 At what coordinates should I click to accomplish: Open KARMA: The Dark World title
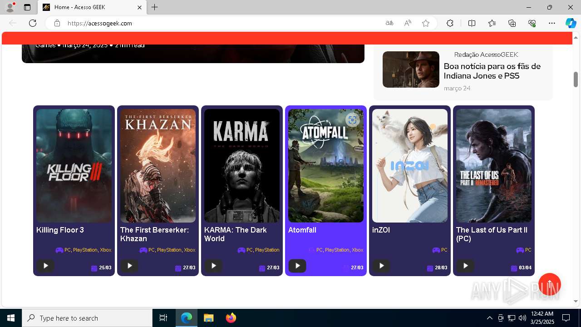point(236,234)
